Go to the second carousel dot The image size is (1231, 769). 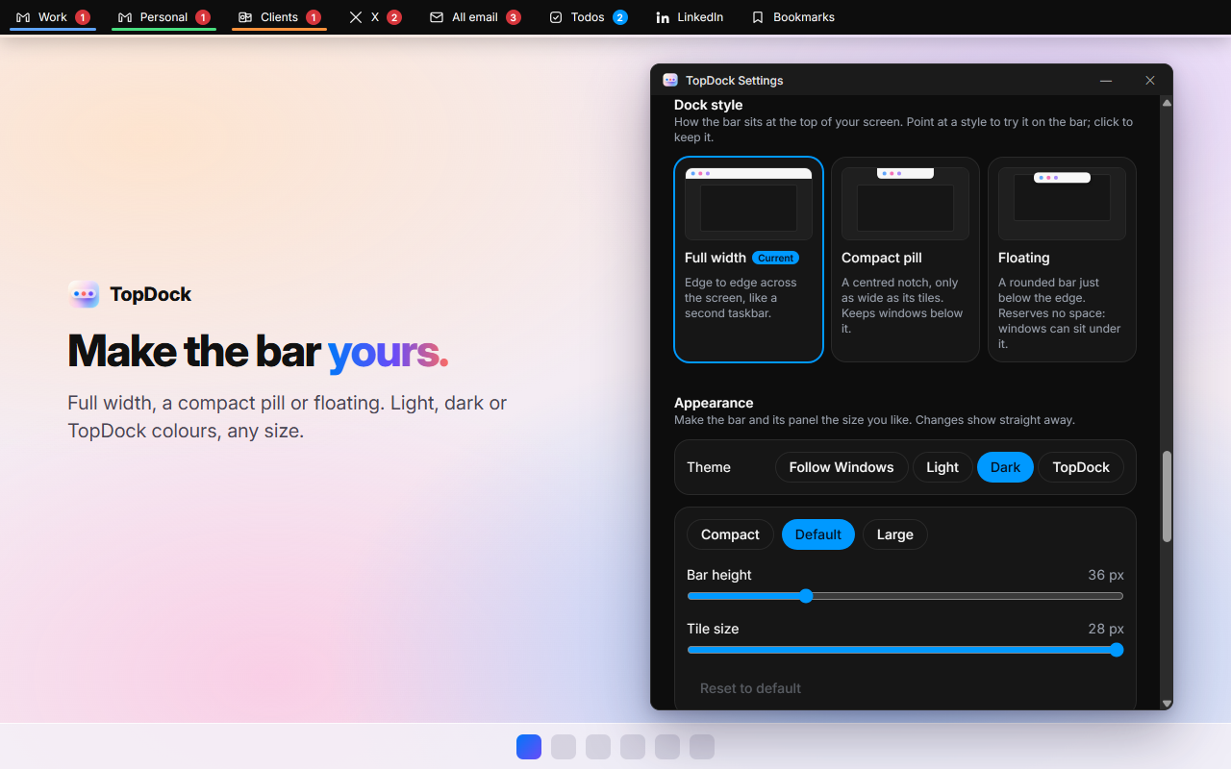coord(564,747)
